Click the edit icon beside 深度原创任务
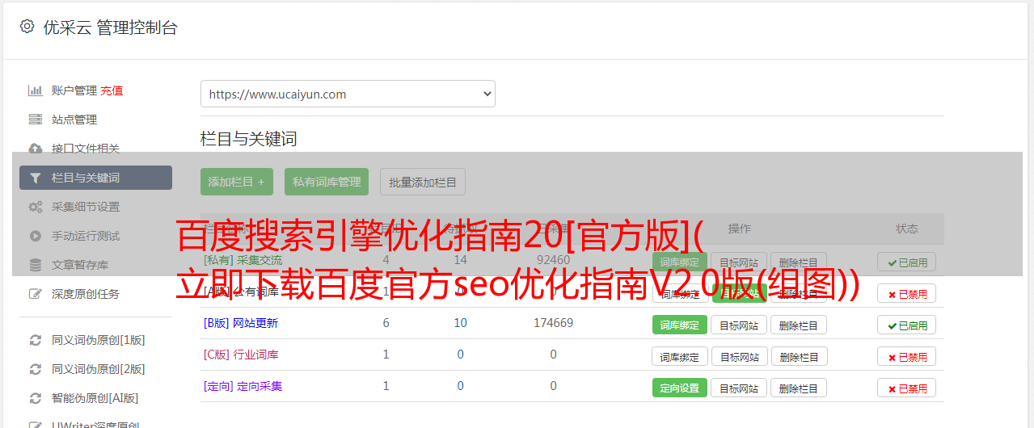The height and width of the screenshot is (428, 1034). coord(36,294)
